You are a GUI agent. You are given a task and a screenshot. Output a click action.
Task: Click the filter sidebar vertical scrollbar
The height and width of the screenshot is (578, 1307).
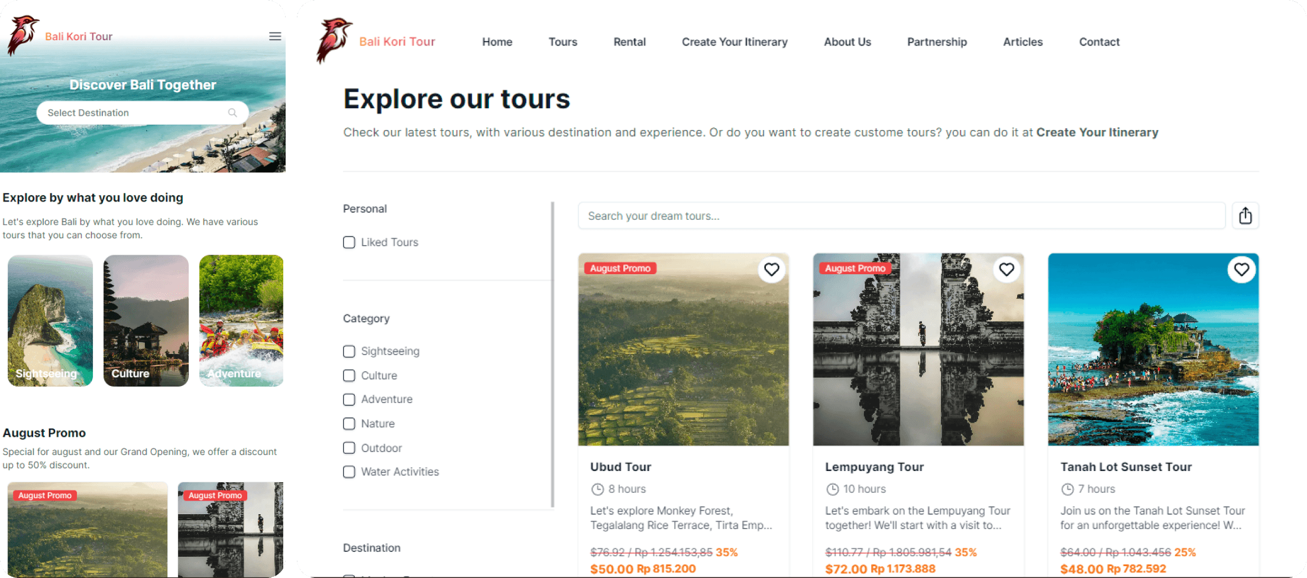coord(552,355)
